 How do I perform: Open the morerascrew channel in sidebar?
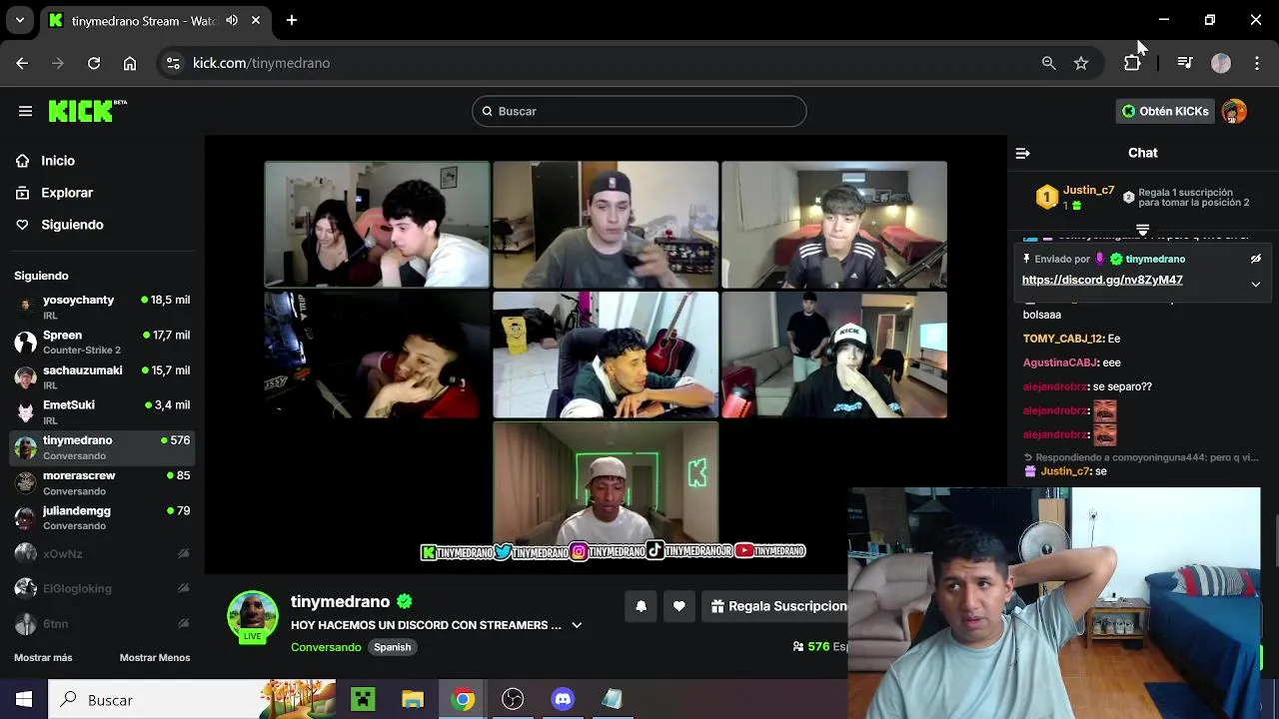[102, 482]
